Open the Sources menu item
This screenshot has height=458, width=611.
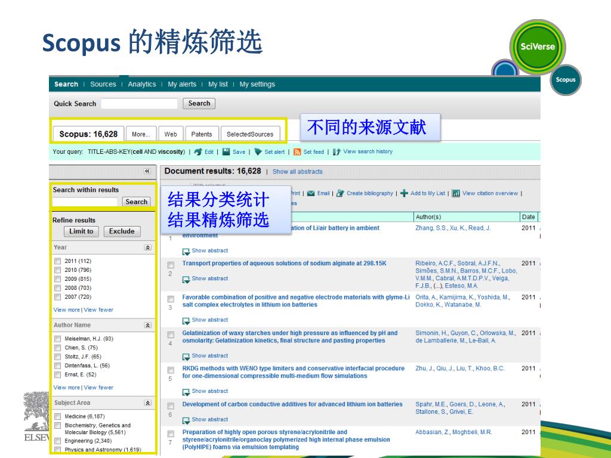point(103,84)
